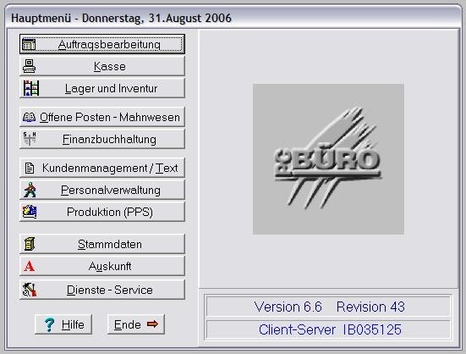Exit via the Ende button
466x354 pixels.
[x=136, y=324]
